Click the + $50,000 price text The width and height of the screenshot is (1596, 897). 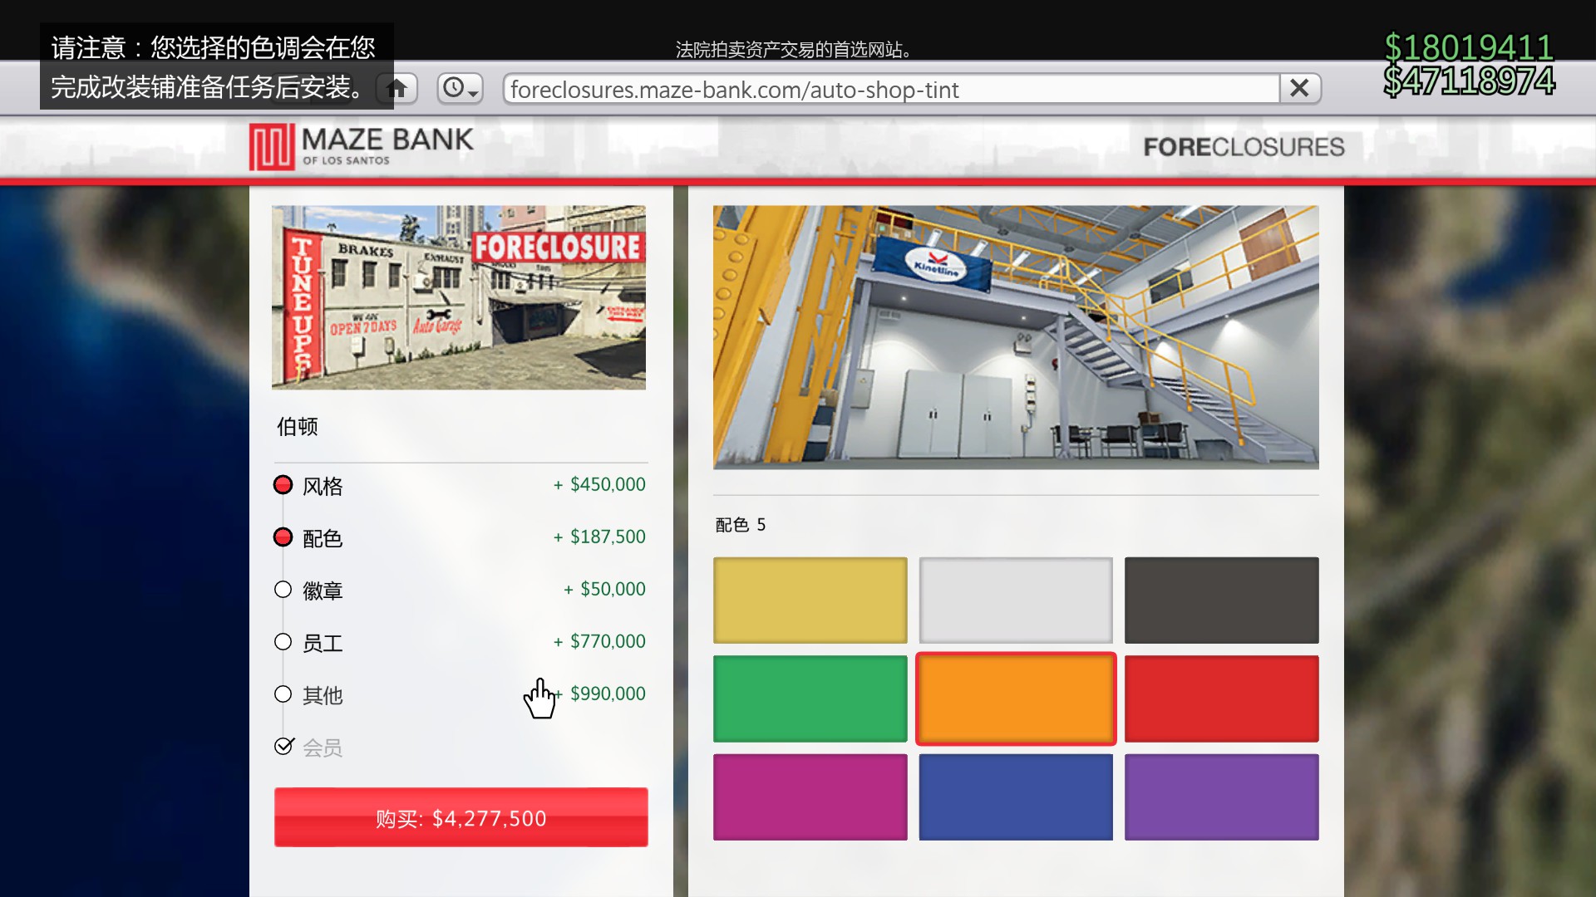604,589
